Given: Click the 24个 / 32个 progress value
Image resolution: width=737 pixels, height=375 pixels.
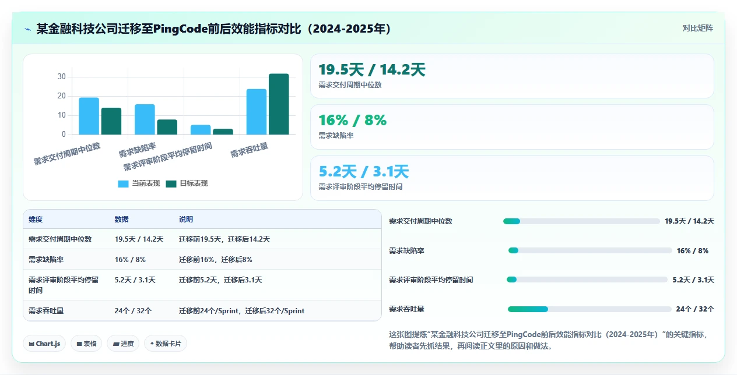Looking at the screenshot, I should pyautogui.click(x=695, y=309).
